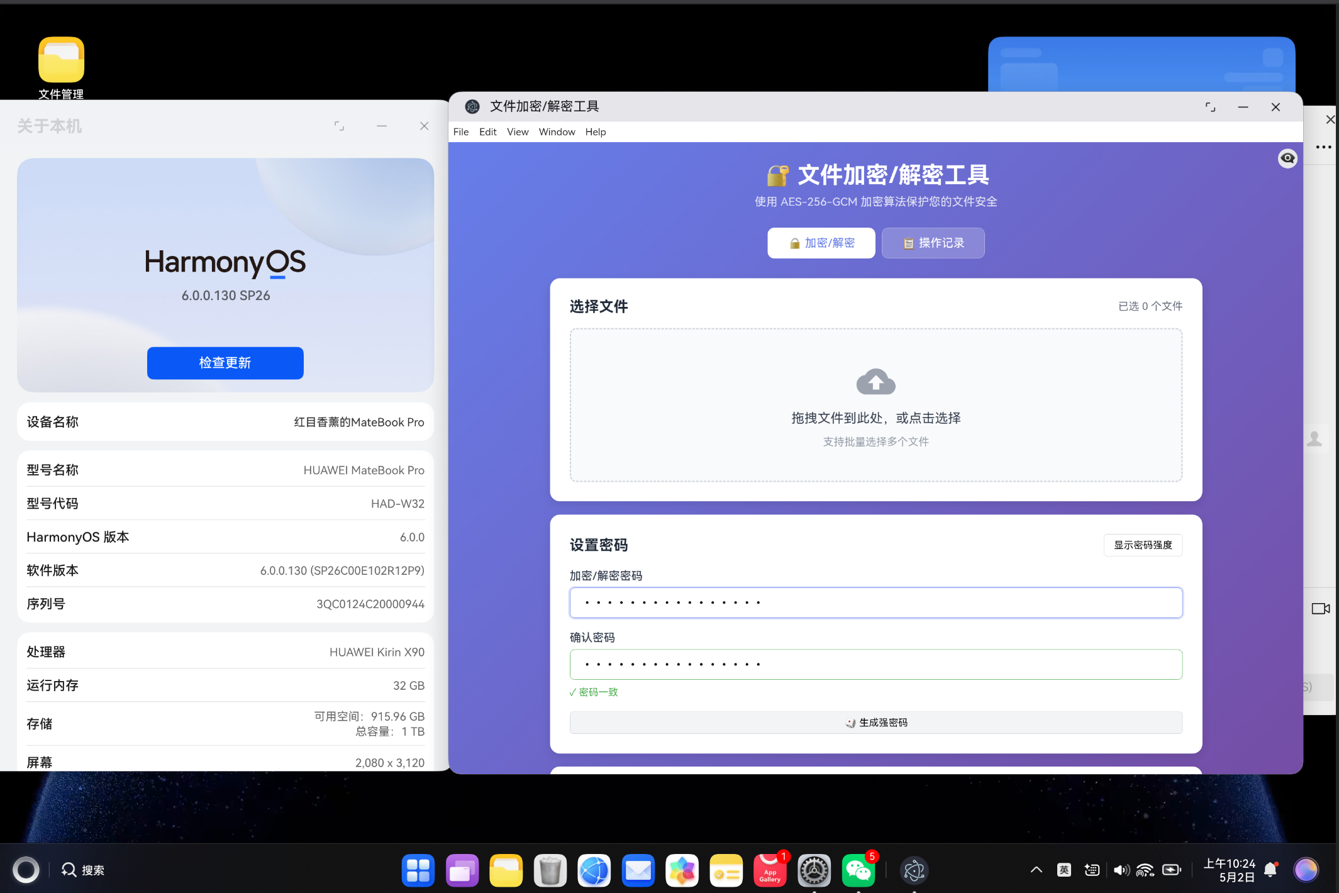Screen dimensions: 1339x893
Task: Open the purple multi-window app in dock
Action: 462,870
